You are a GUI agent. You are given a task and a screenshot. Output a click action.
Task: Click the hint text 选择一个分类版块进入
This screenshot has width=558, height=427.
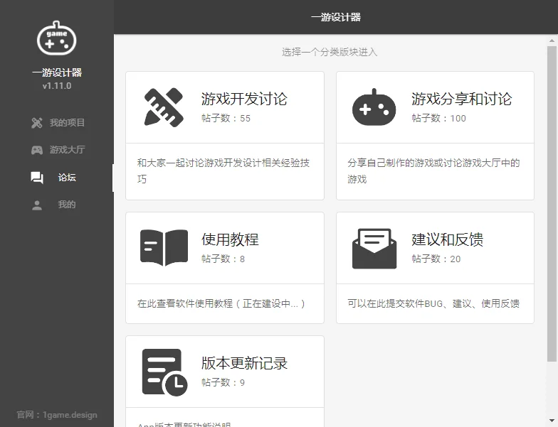330,53
